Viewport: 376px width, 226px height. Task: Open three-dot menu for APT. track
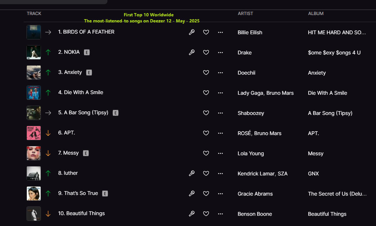(x=220, y=133)
